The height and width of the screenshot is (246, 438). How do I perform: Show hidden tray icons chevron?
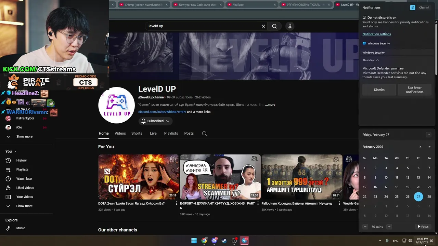pyautogui.click(x=380, y=241)
